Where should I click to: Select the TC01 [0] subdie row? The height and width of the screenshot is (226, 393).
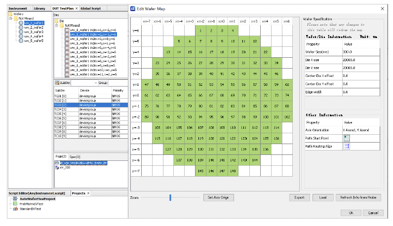tap(91, 96)
